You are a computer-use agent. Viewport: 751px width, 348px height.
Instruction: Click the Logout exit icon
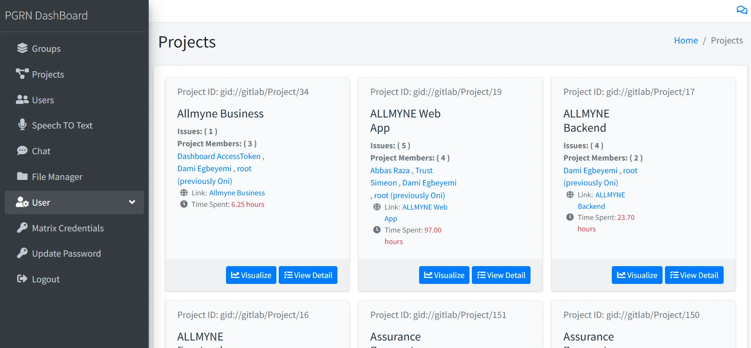(x=22, y=279)
